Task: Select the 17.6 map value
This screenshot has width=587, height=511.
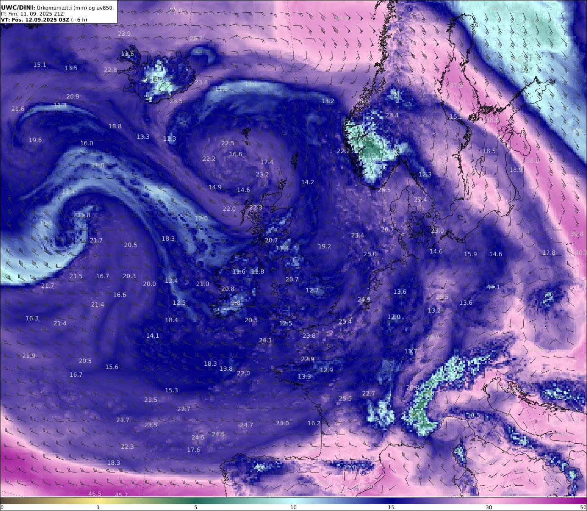Action: 194,450
